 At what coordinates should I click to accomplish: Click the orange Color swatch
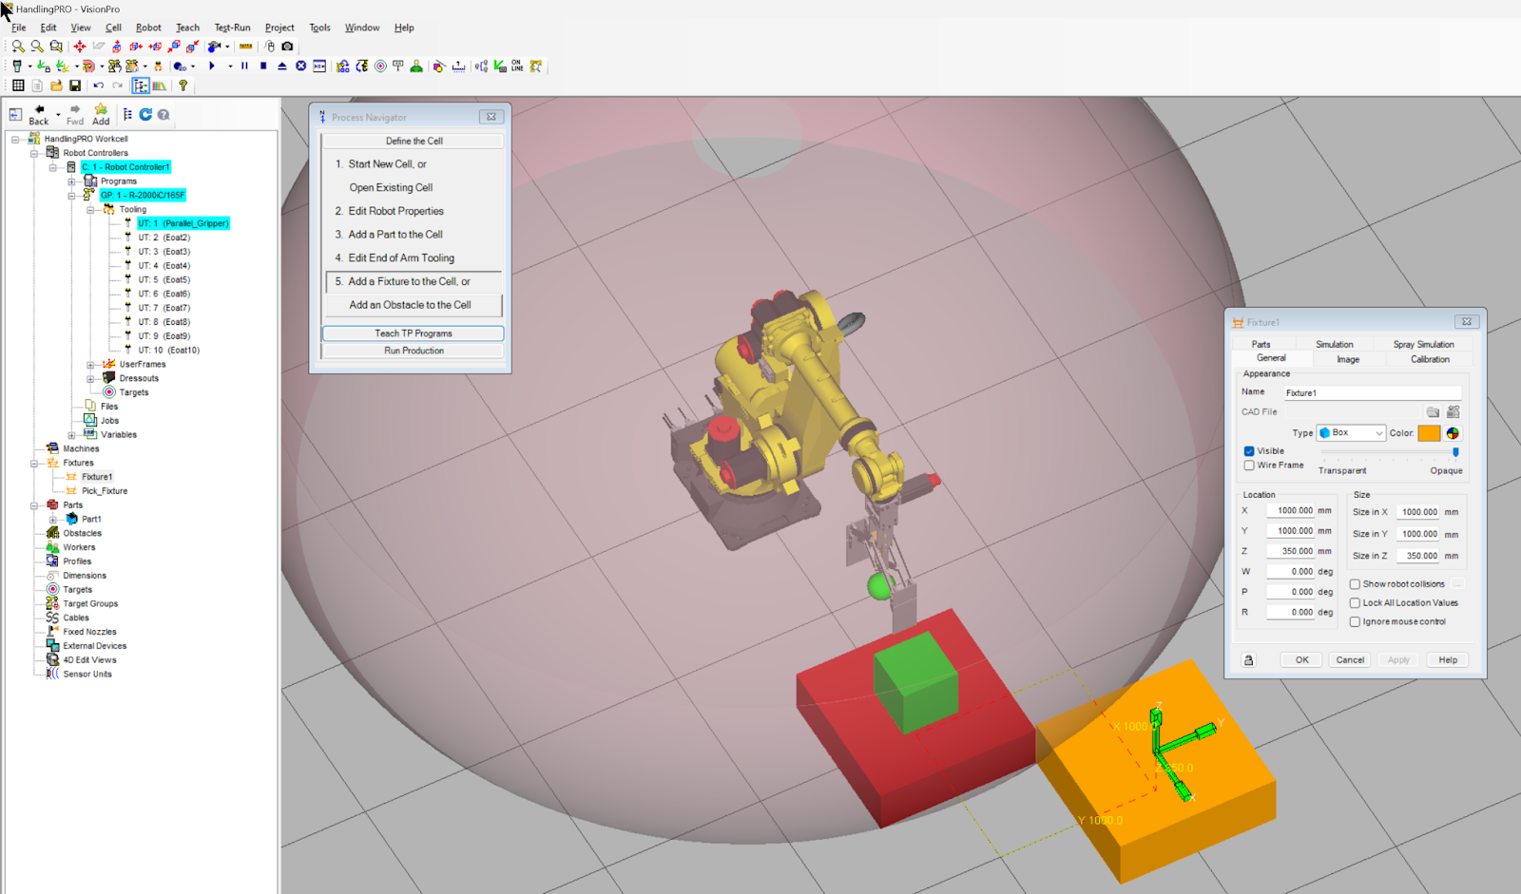(x=1429, y=433)
